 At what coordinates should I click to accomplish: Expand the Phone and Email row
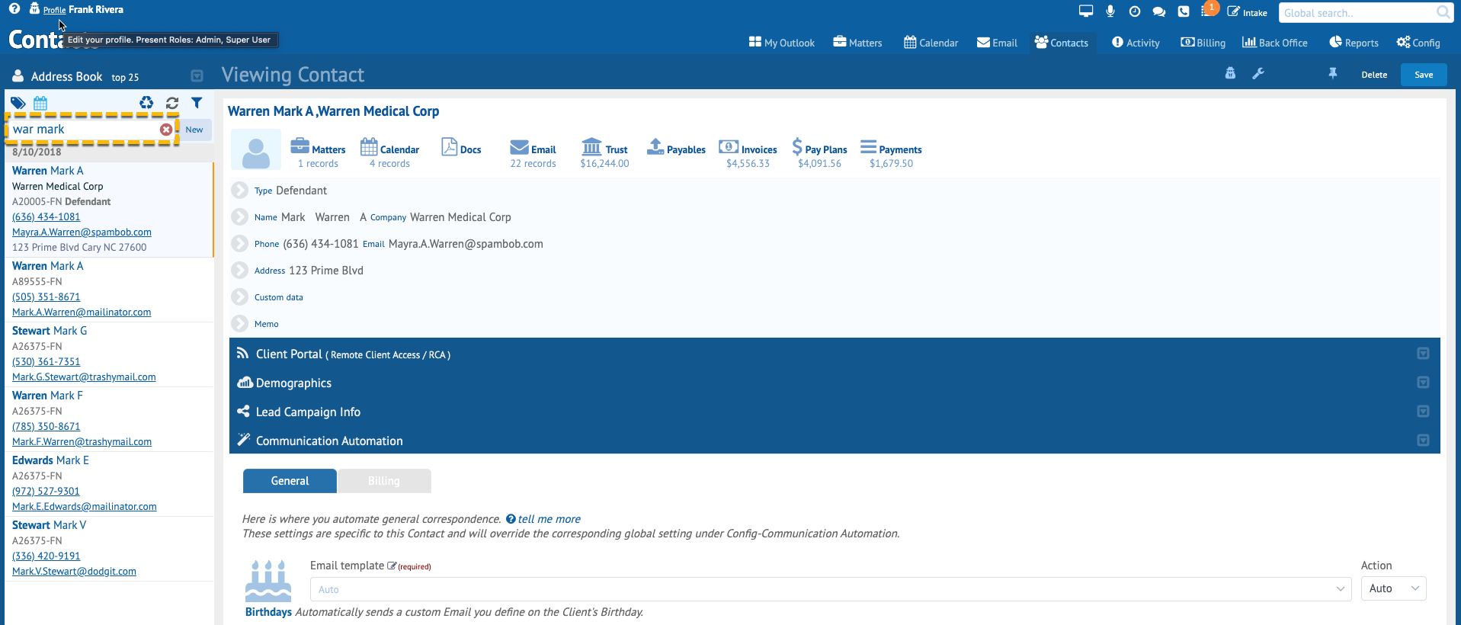tap(240, 243)
